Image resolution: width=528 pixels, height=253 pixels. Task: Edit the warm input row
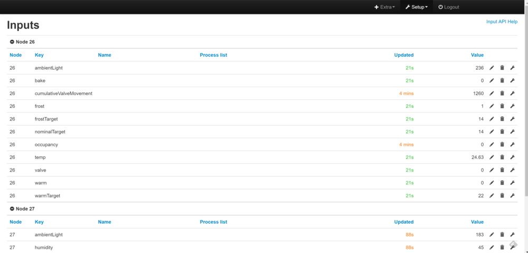click(492, 183)
